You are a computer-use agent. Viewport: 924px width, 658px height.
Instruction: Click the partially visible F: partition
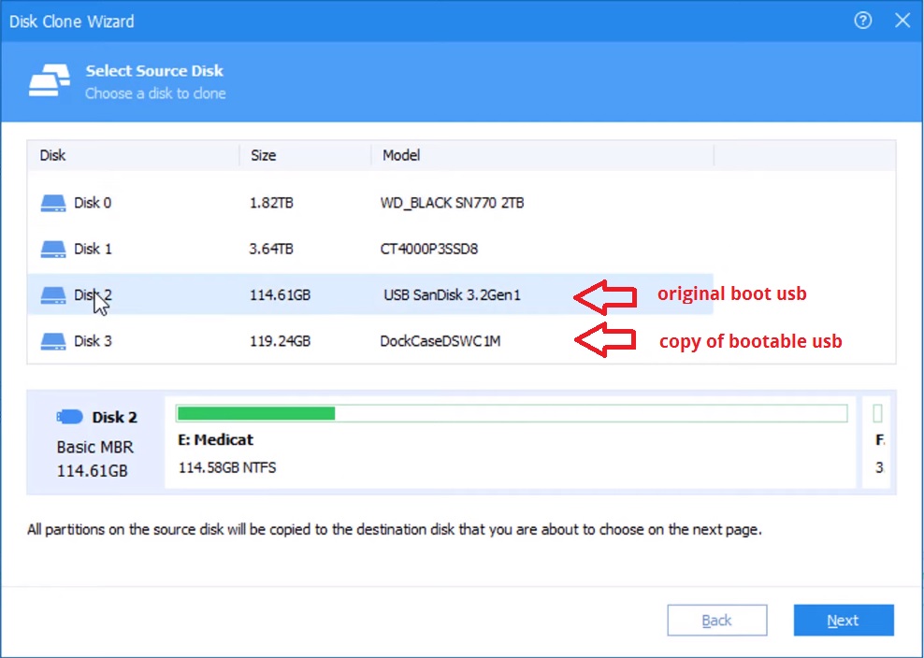(x=879, y=439)
